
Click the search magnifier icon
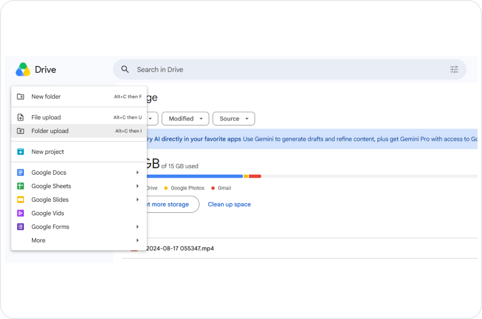pos(125,70)
